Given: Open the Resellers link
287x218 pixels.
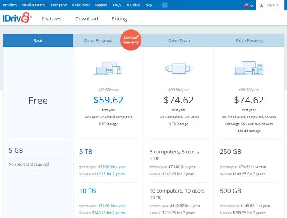Looking at the screenshot, I should tap(10, 5).
